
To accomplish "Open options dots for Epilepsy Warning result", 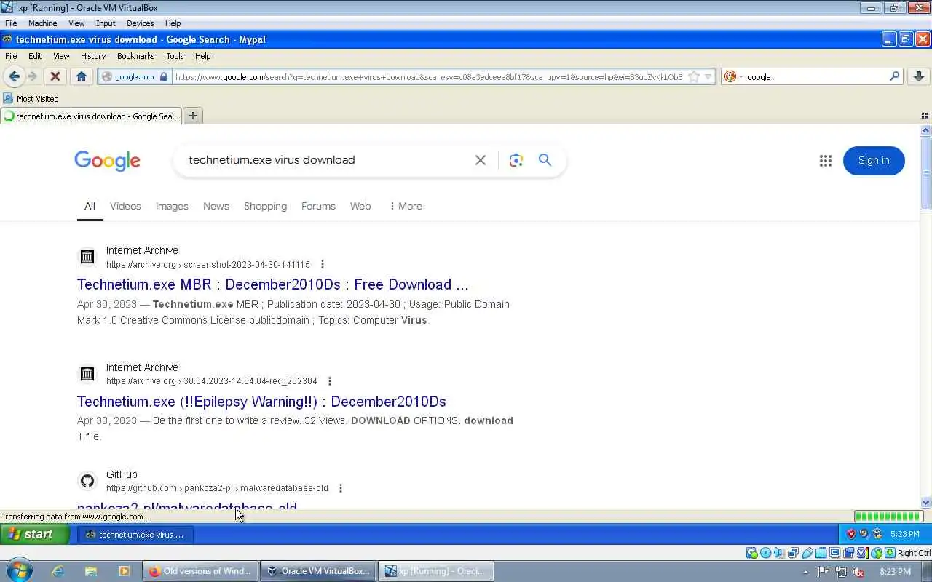I will [330, 381].
